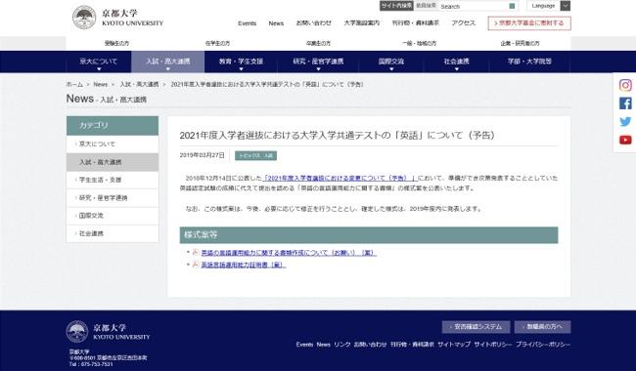Image resolution: width=636 pixels, height=371 pixels.
Task: Click the Kyoto University crest logo in footer
Action: click(x=77, y=332)
